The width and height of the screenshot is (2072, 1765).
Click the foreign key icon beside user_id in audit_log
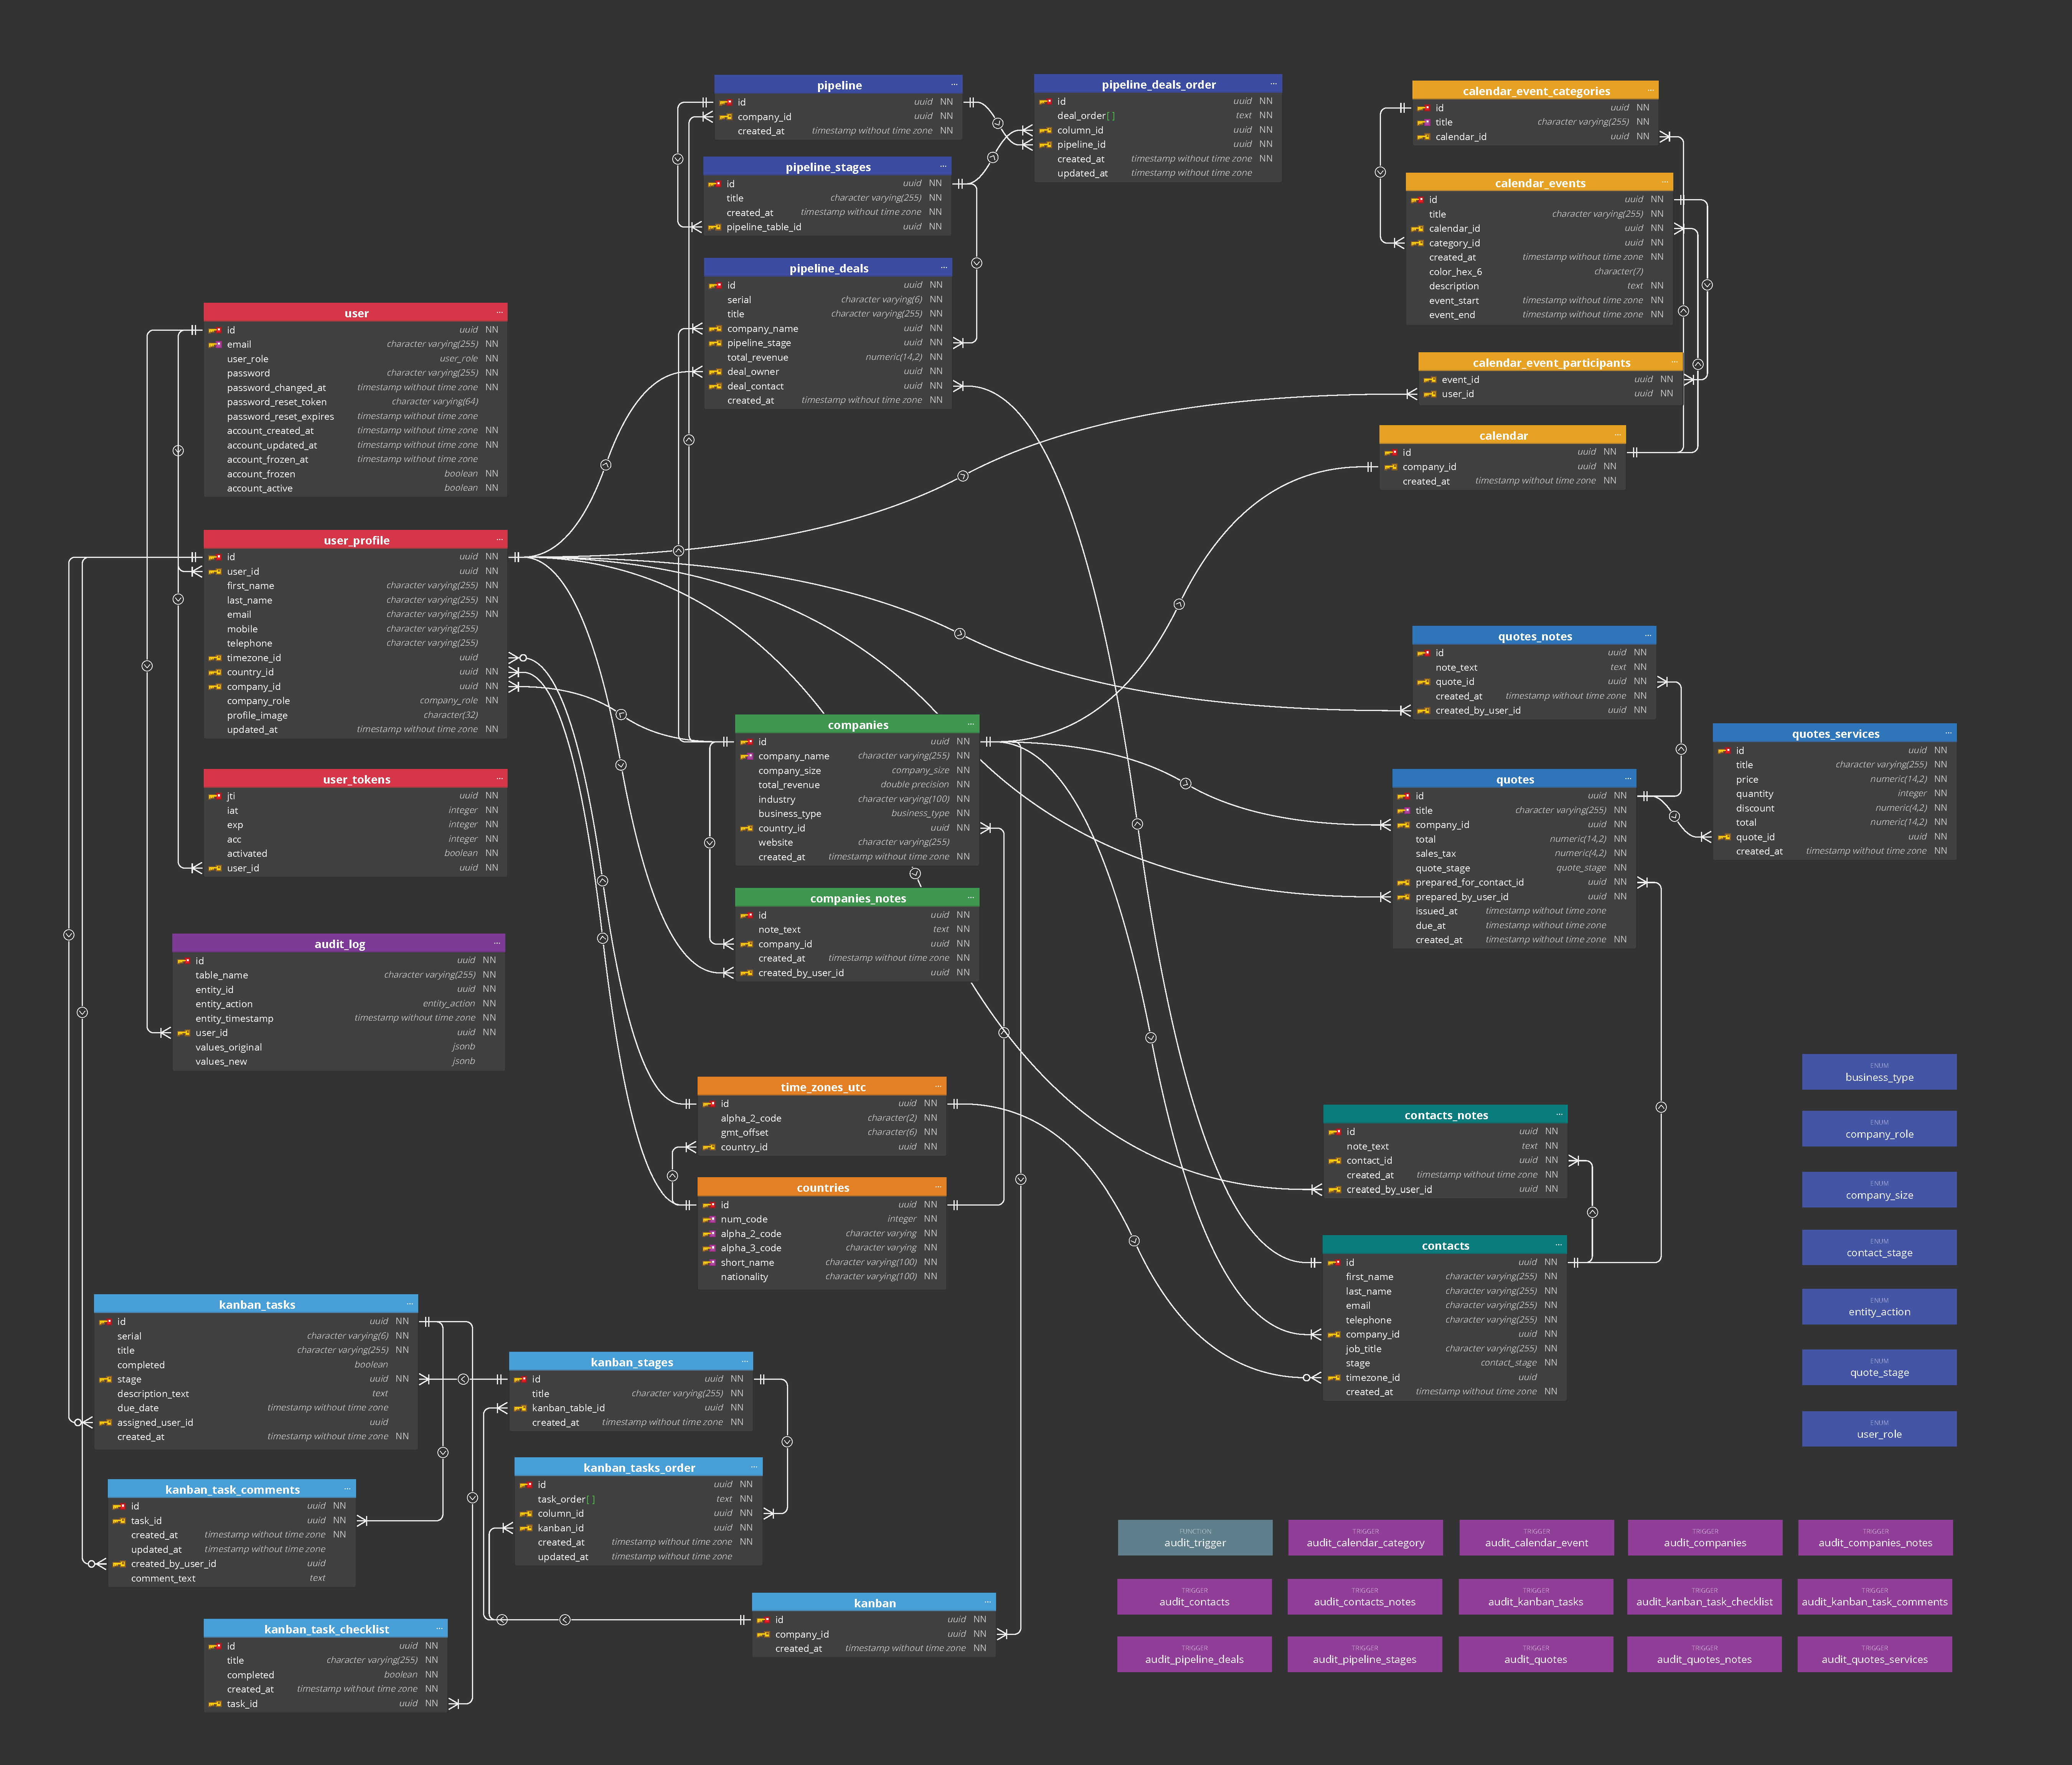[x=184, y=1033]
